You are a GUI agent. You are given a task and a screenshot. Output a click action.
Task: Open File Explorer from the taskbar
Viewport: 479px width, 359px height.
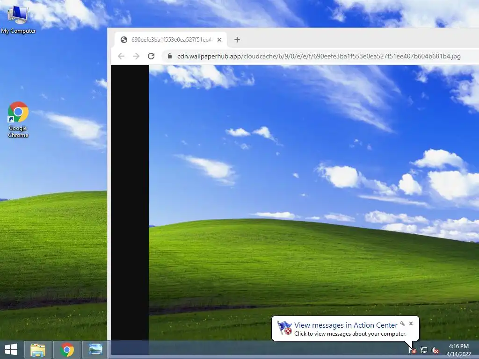click(x=38, y=349)
